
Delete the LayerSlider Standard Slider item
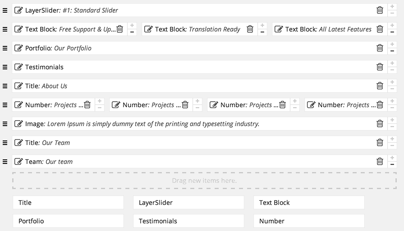(x=380, y=10)
